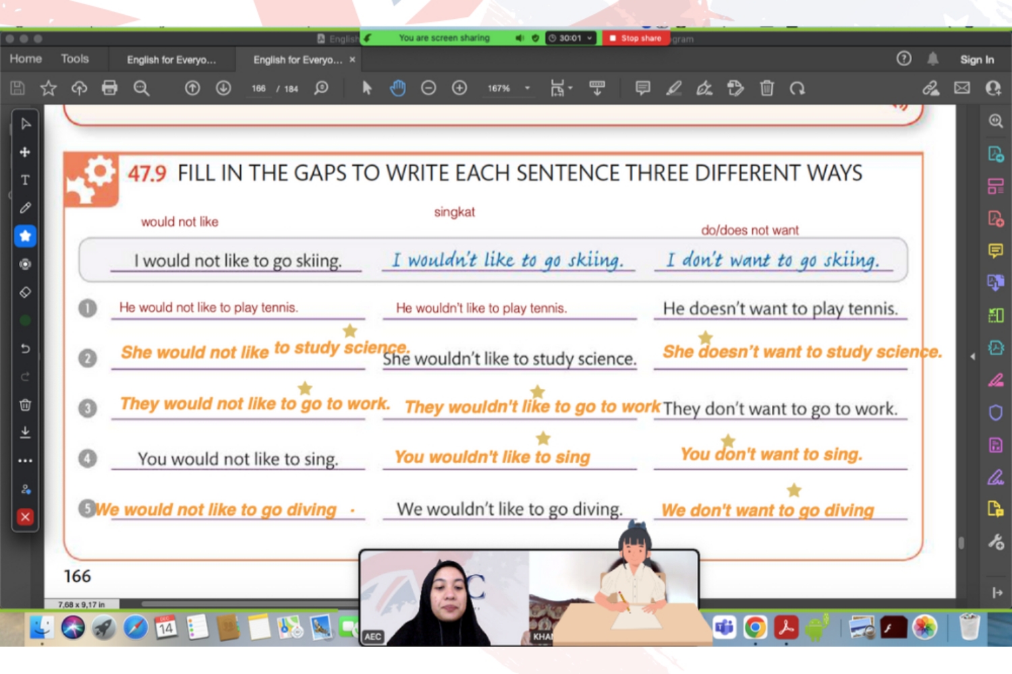Activate the hand pan tool
This screenshot has height=674, width=1012.
397,88
